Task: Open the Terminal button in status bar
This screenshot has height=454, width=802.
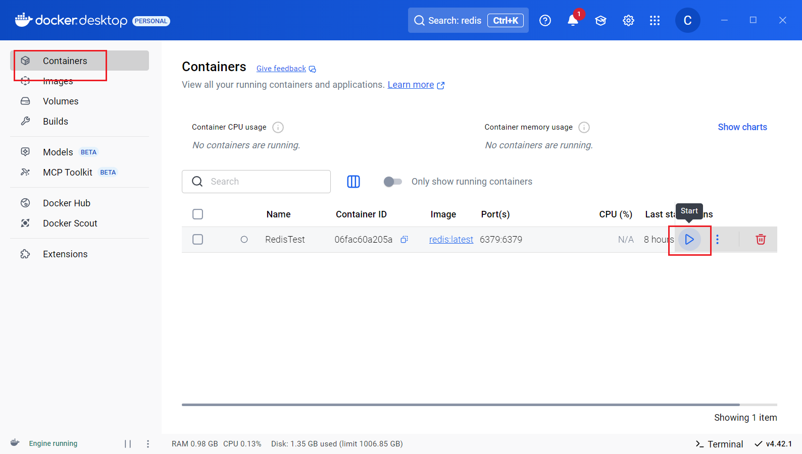Action: pyautogui.click(x=719, y=444)
